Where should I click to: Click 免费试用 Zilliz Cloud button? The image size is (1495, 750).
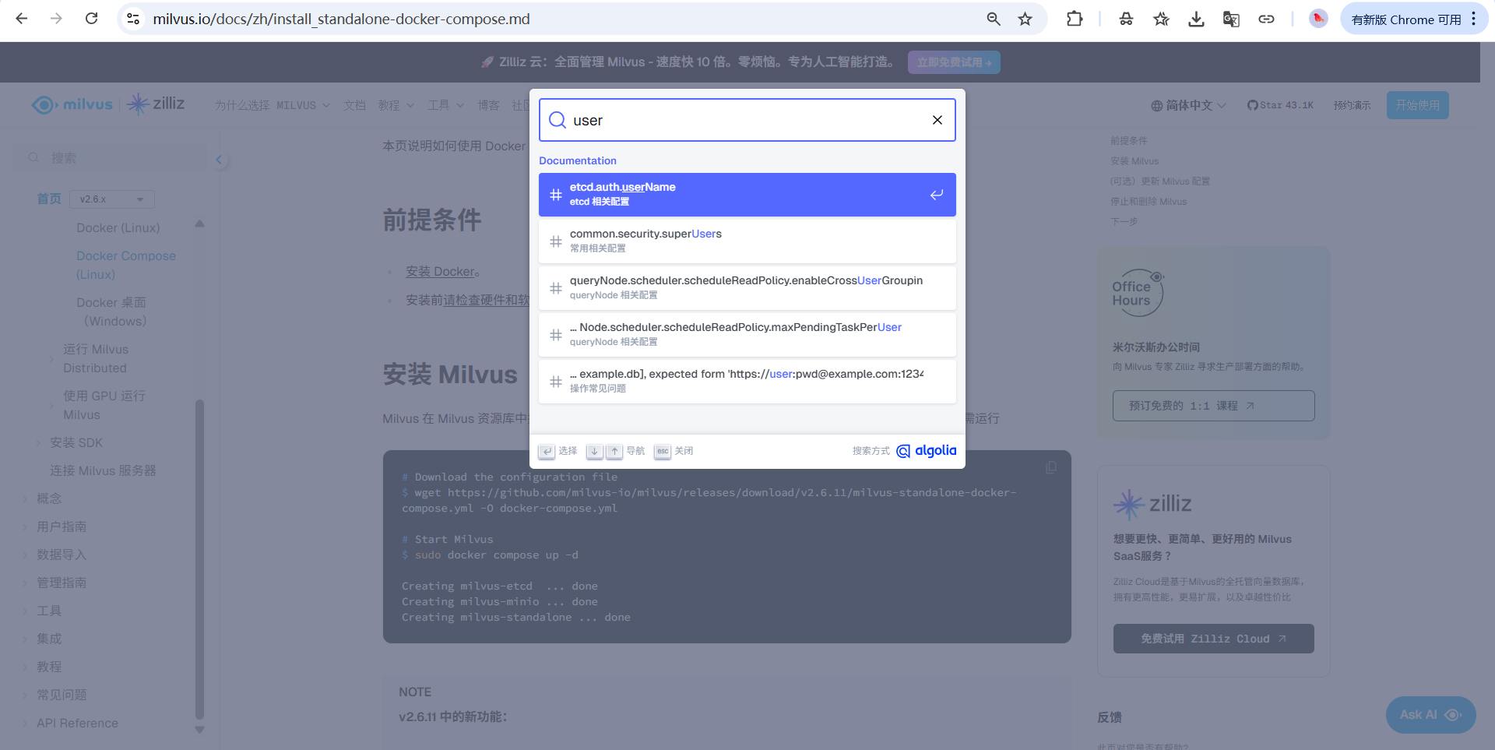(x=1213, y=639)
